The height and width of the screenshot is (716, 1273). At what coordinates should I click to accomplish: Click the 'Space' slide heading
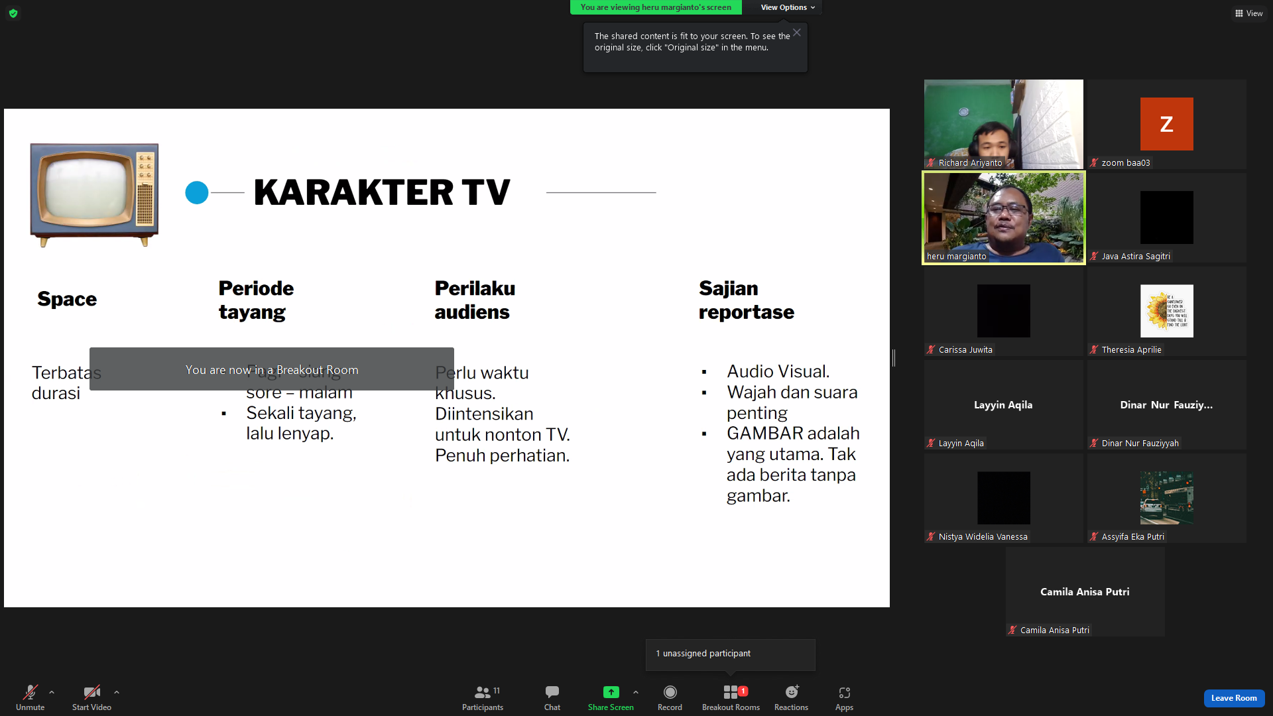[67, 299]
